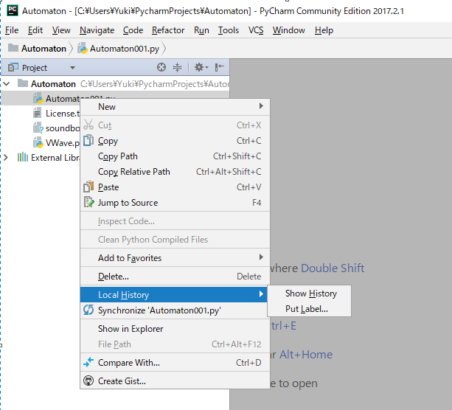
Task: Click the License.txt file icon
Action: coord(37,113)
